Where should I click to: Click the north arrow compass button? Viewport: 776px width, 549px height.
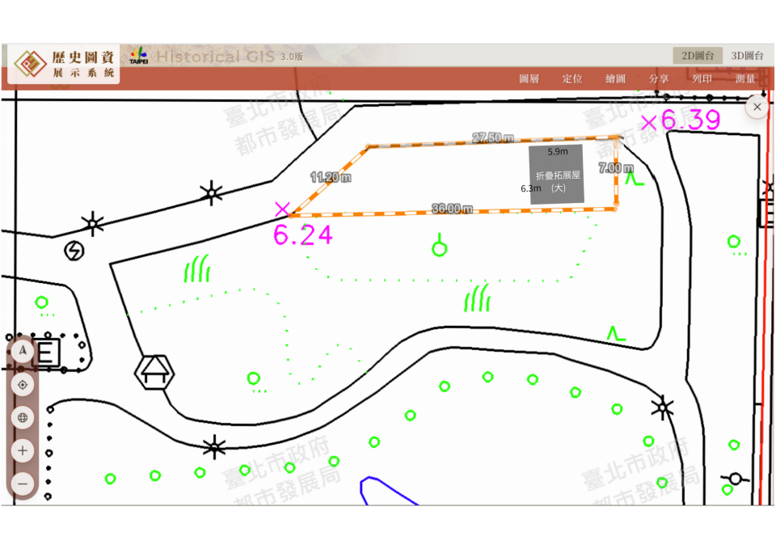pyautogui.click(x=23, y=352)
